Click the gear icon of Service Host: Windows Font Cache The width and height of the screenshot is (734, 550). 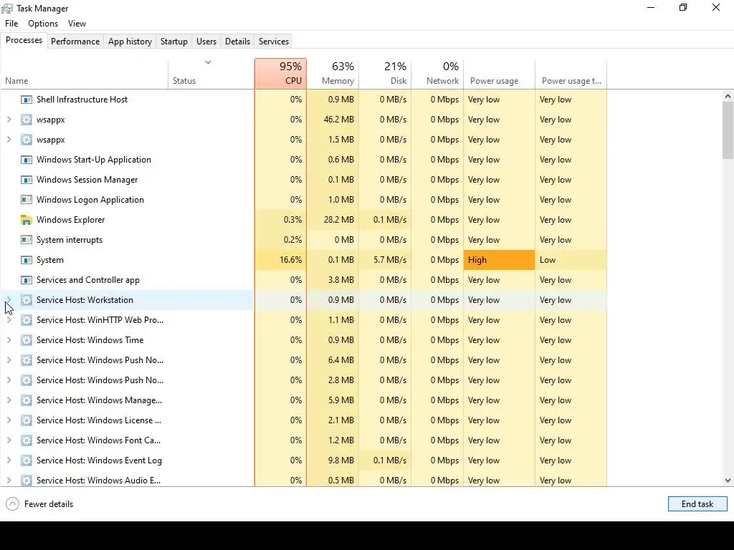click(27, 440)
